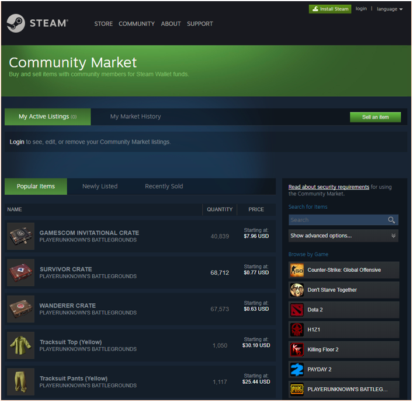
Task: Open GAMESCOM INVITATIONAL CRATE listing name
Action: [89, 233]
